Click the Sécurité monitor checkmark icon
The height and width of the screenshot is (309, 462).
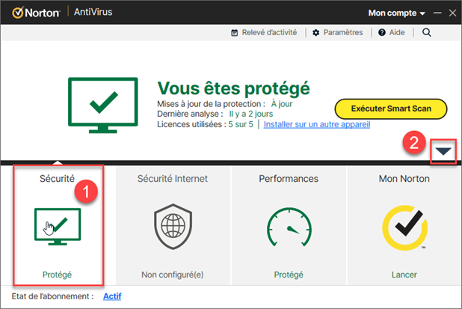click(58, 227)
